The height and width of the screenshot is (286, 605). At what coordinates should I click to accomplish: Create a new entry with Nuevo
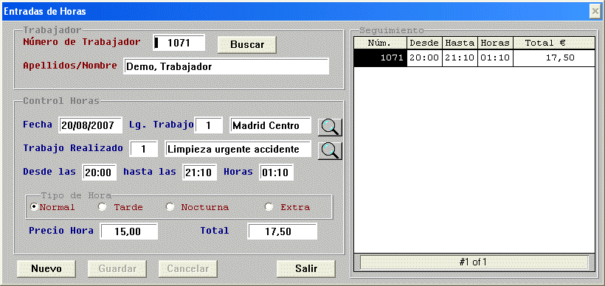[46, 268]
